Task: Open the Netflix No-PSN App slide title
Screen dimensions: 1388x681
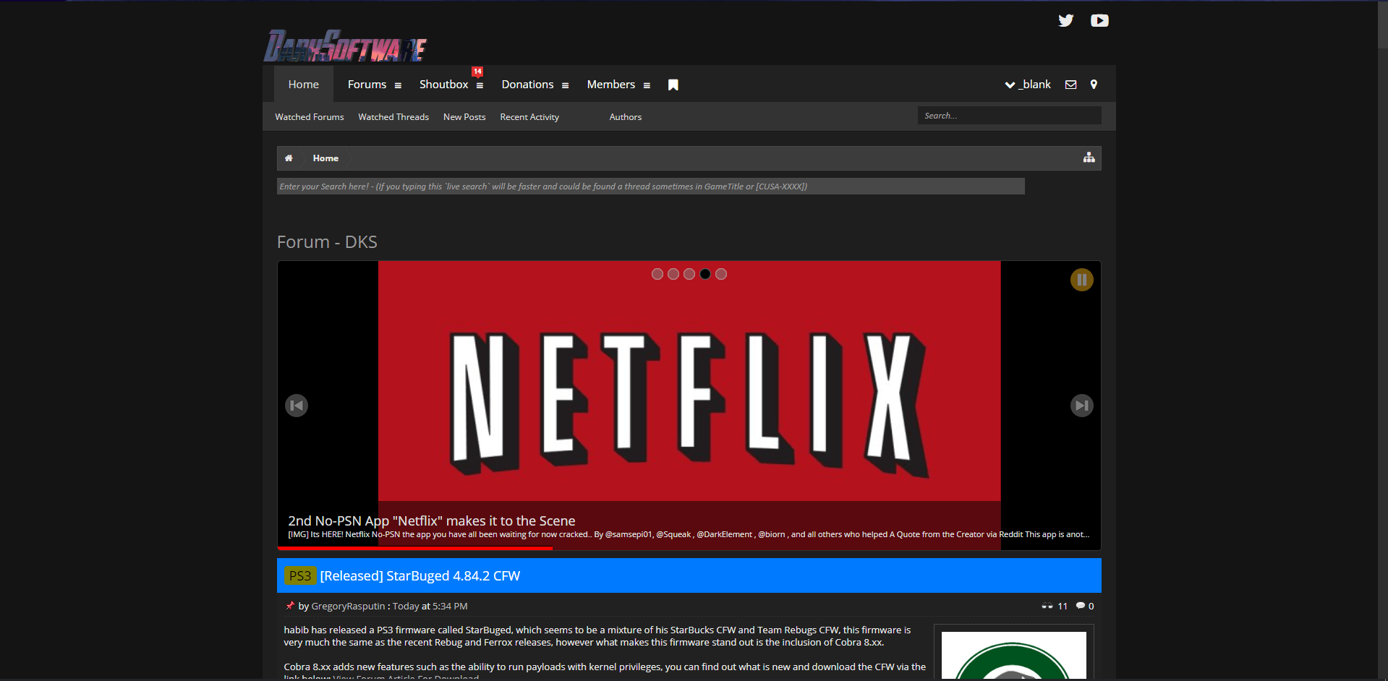Action: (x=432, y=521)
